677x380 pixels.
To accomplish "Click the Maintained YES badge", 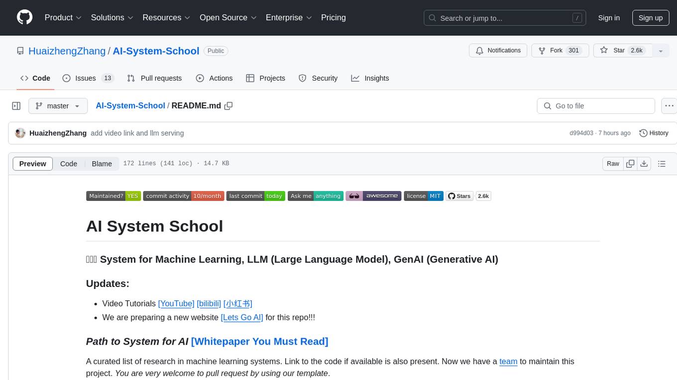I will pos(113,196).
